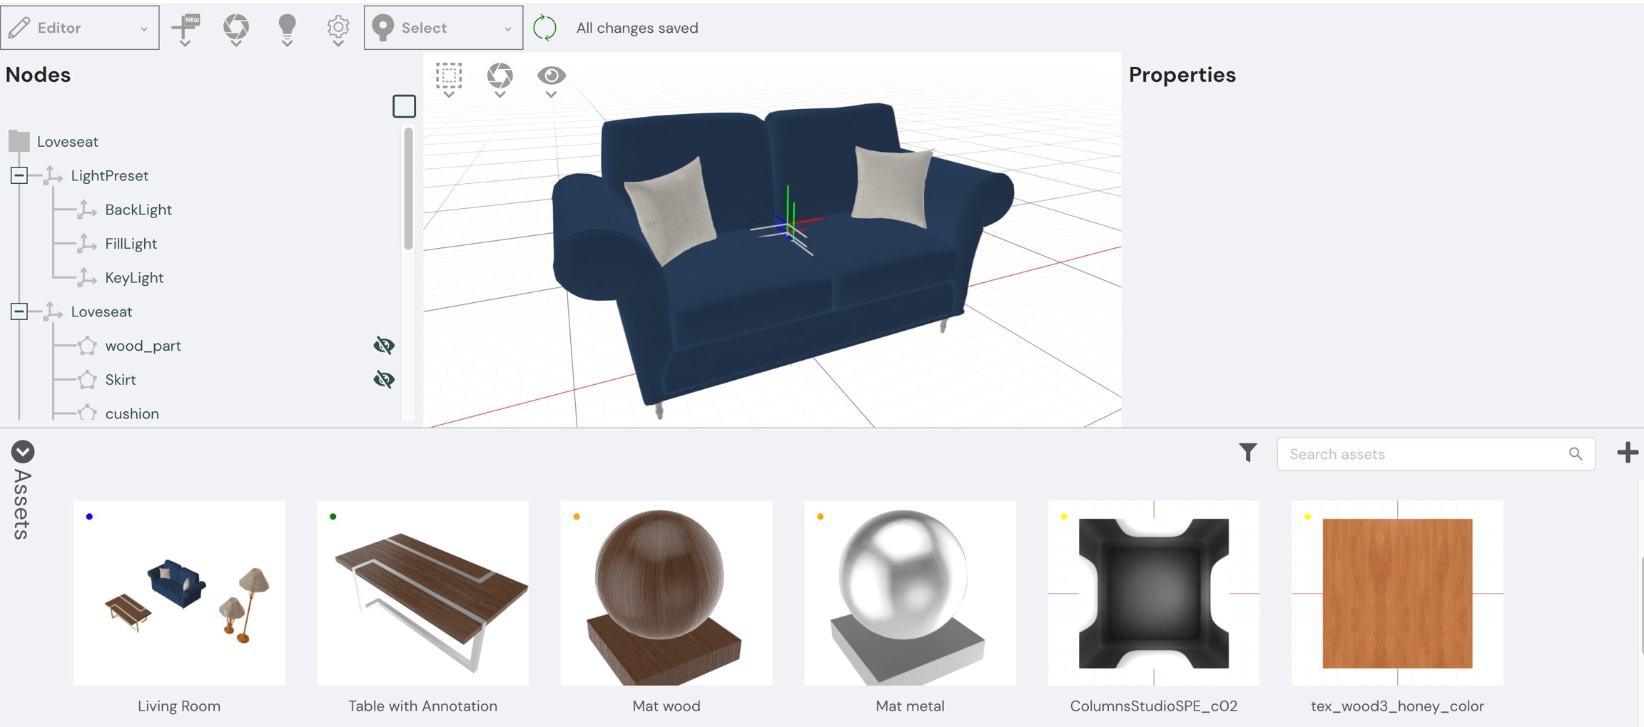Open the settings gear menu
The height and width of the screenshot is (727, 1644).
point(338,28)
